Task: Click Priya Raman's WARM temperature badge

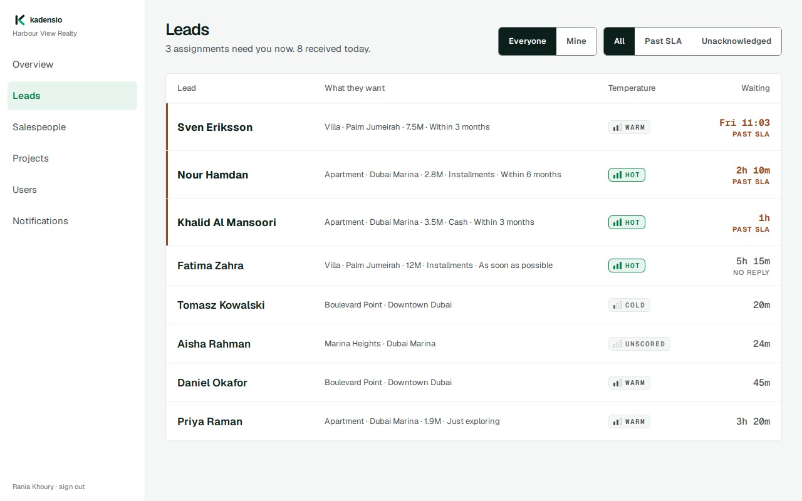Action: point(629,421)
